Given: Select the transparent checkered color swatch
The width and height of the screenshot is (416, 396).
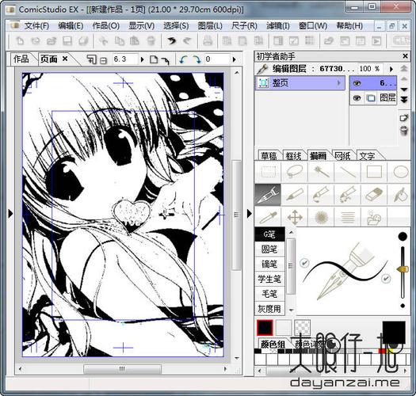Looking at the screenshot, I should point(302,328).
